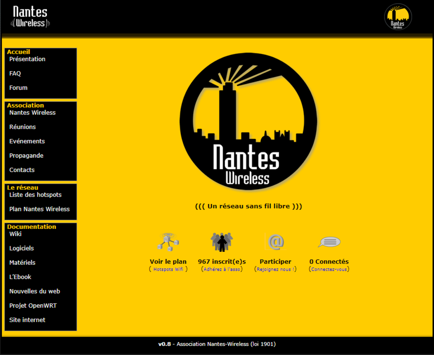This screenshot has height=355, width=434.
Task: Select Matériels in Documentation menu
Action: pos(22,263)
